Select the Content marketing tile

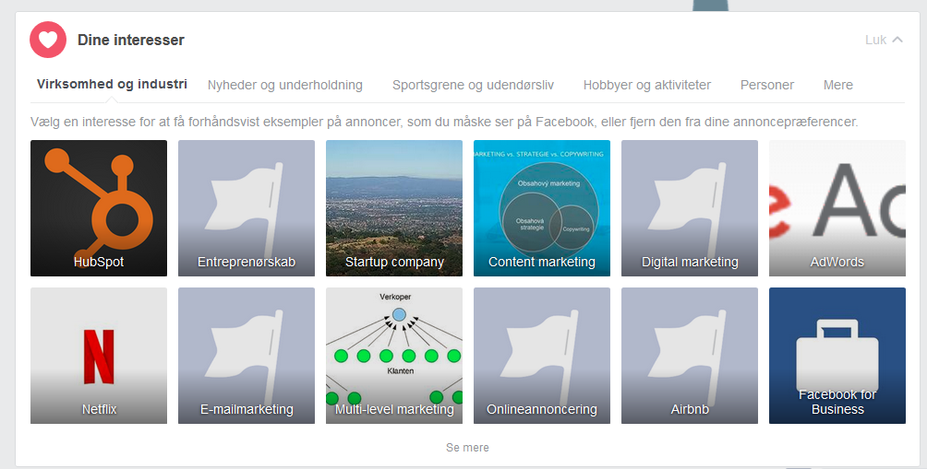542,208
